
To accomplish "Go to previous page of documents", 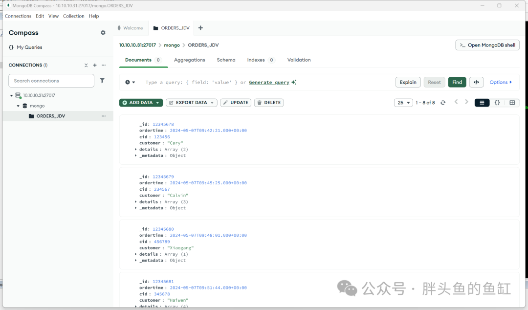I will [456, 102].
